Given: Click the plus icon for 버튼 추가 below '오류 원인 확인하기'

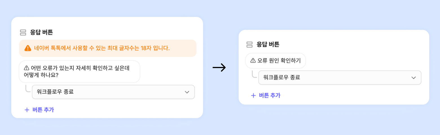Looking at the screenshot, I should pos(253,95).
